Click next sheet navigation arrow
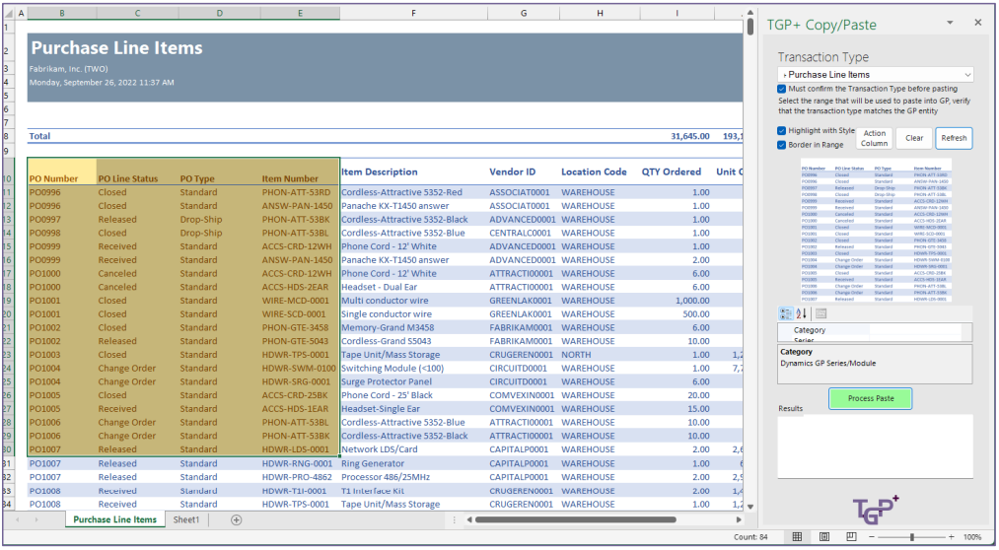Image resolution: width=999 pixels, height=550 pixels. pos(36,520)
